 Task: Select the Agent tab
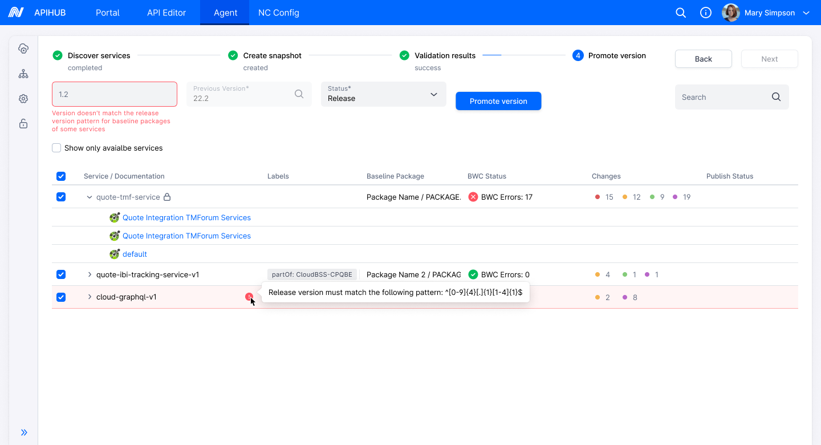(225, 13)
